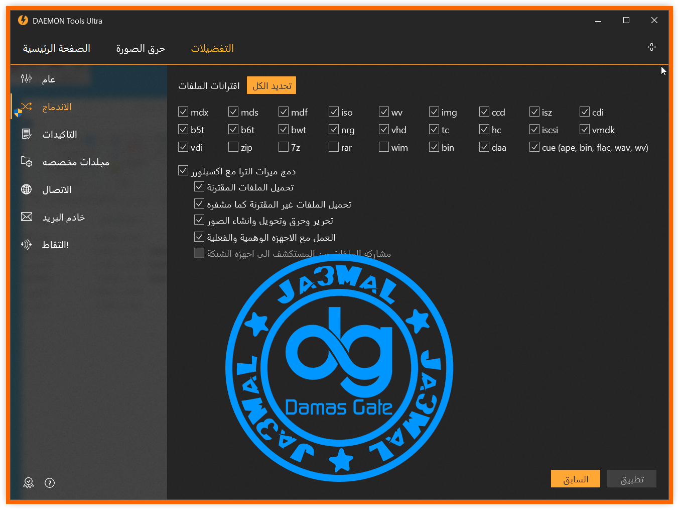Open the license badge icon at bottom left
Screen dimensions: 679x510
pos(29,483)
